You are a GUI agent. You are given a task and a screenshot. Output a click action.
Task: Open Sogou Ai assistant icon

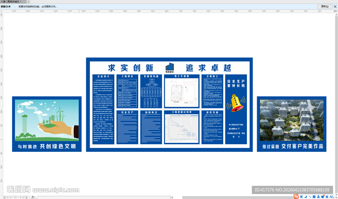[x=331, y=197]
